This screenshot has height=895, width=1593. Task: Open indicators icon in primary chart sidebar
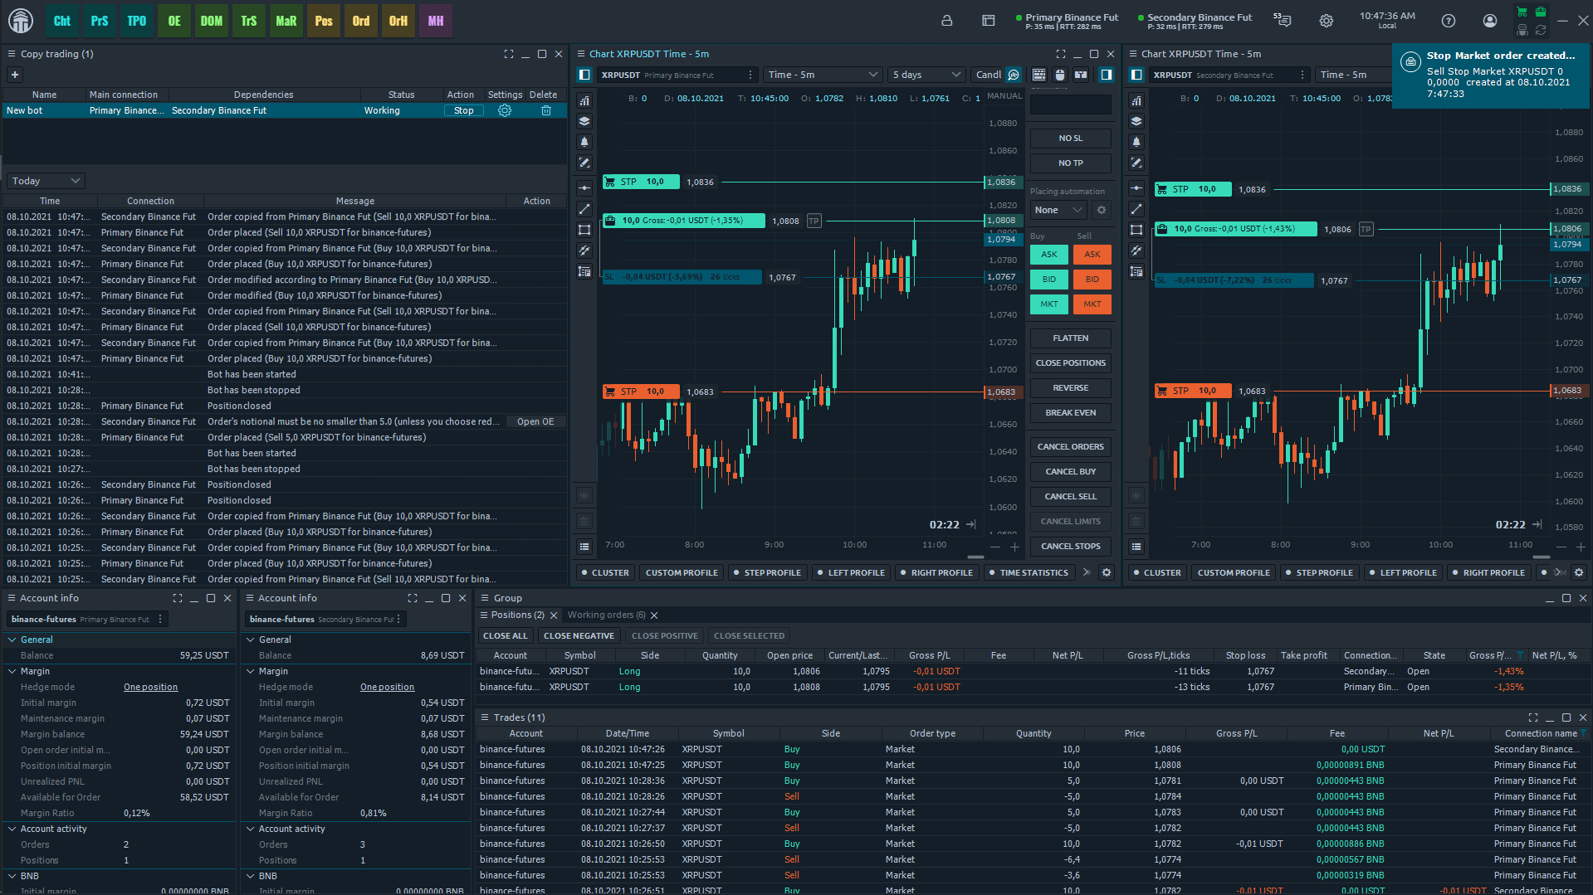(x=584, y=100)
